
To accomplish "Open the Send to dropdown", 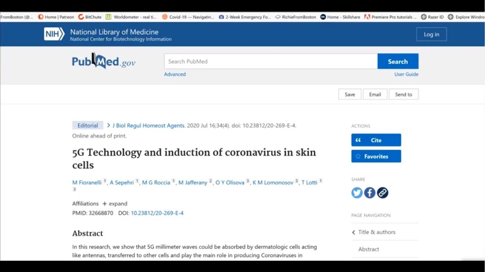I will point(404,94).
